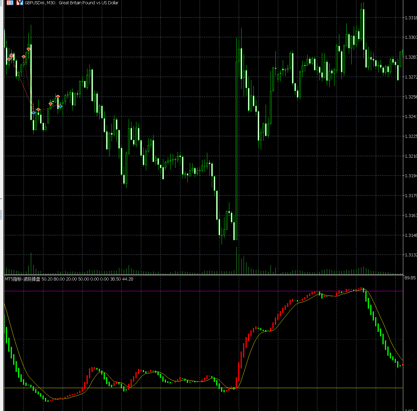Select blue buy arrow at tall candle's base
Image resolution: width=417 pixels, height=411 pixels.
pos(34,112)
